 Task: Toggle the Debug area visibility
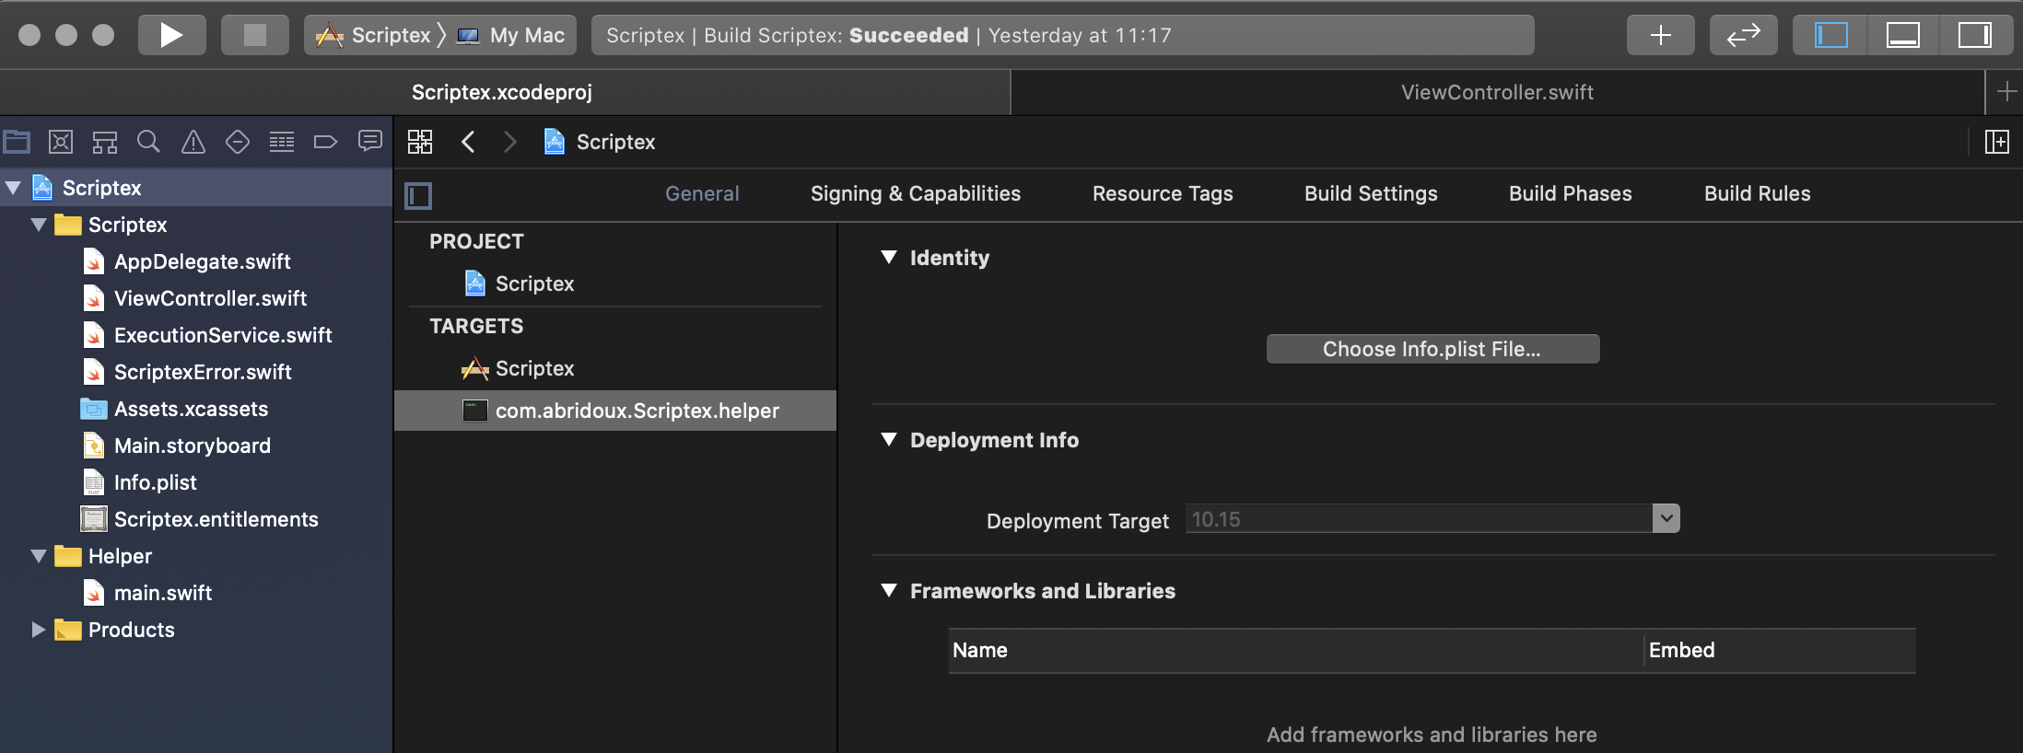[x=1902, y=35]
